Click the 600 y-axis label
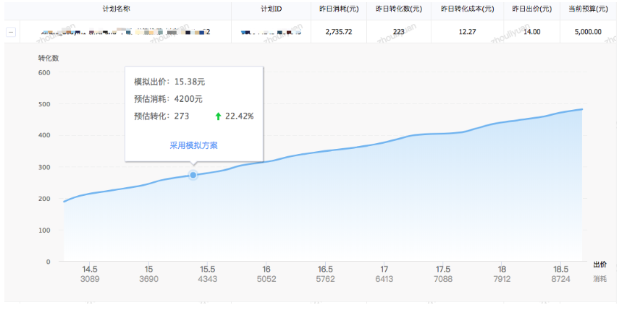The height and width of the screenshot is (313, 627). (x=44, y=72)
